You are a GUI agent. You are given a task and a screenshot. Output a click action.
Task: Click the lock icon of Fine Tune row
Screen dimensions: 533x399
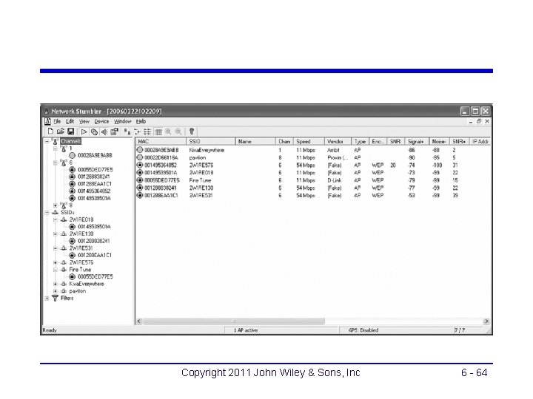[140, 180]
